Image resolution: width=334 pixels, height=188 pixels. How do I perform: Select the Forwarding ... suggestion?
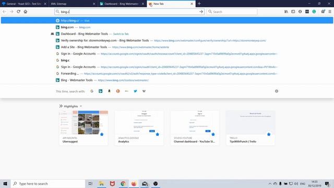(167, 73)
